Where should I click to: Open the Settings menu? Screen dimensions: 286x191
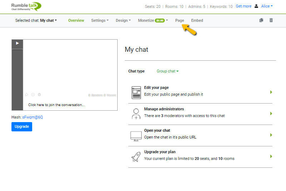pos(100,20)
